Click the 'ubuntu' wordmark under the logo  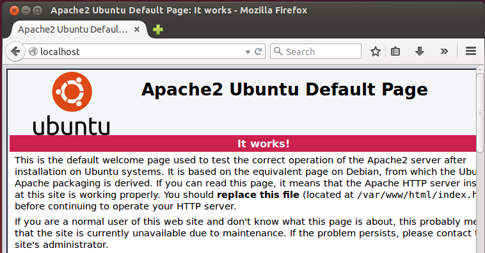(72, 125)
